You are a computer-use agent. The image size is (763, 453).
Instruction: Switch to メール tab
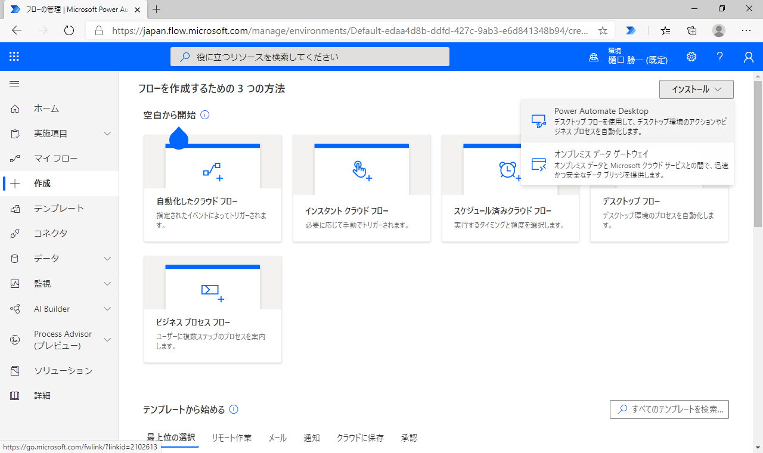tap(277, 438)
